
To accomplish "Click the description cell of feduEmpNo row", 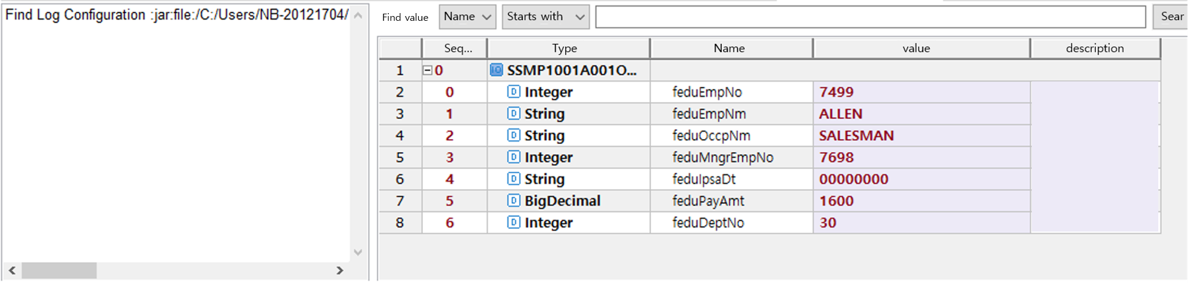I will click(1095, 92).
